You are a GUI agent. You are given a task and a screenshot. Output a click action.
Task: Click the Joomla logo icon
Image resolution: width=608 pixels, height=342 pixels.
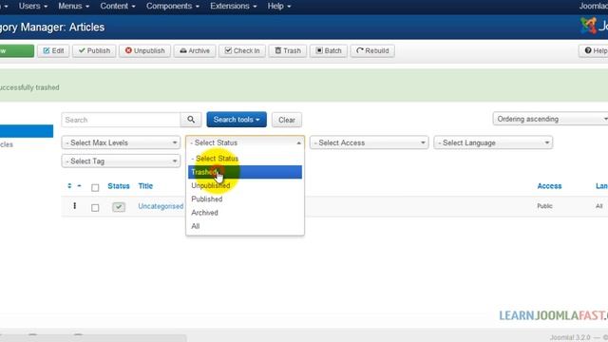[588, 26]
